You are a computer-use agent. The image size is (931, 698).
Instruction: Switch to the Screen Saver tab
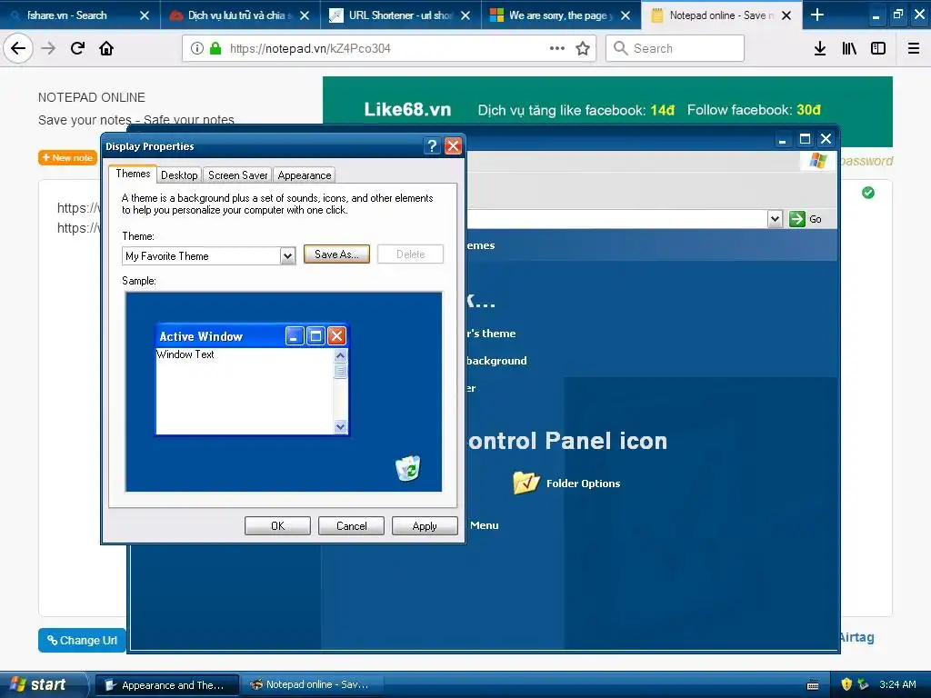click(237, 175)
